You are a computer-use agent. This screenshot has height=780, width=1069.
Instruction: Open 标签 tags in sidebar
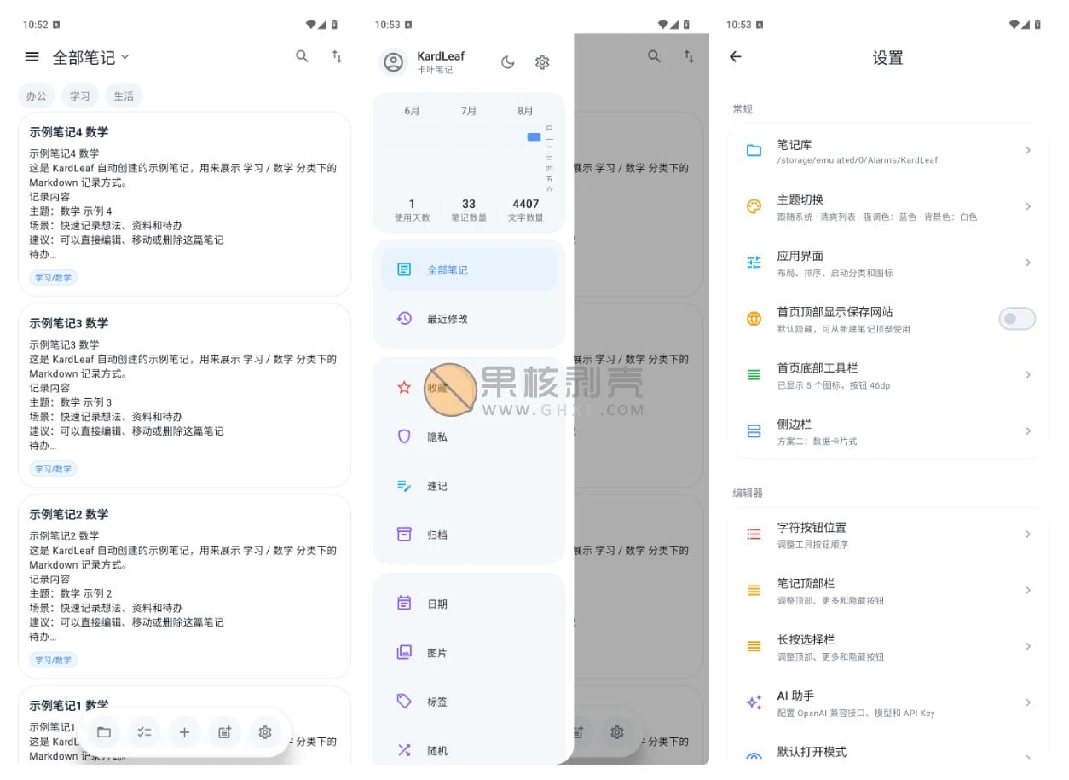pos(469,702)
